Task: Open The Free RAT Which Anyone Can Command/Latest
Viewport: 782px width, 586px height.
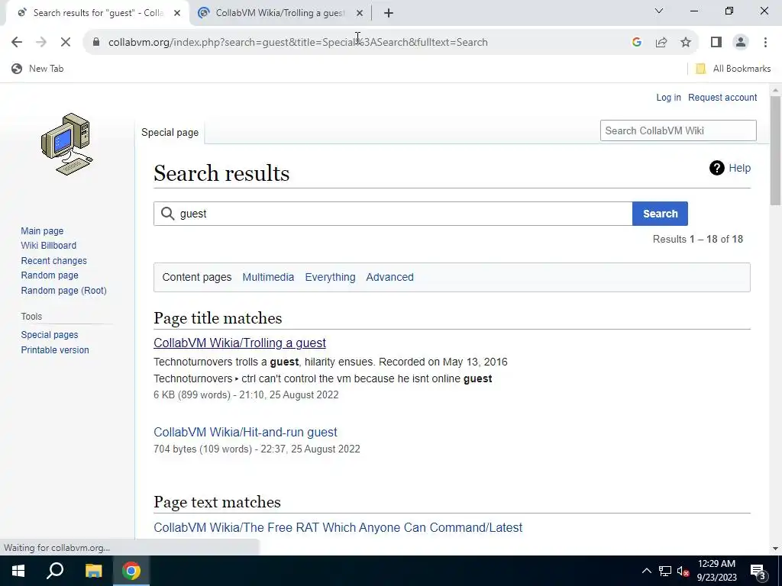Action: pyautogui.click(x=338, y=527)
